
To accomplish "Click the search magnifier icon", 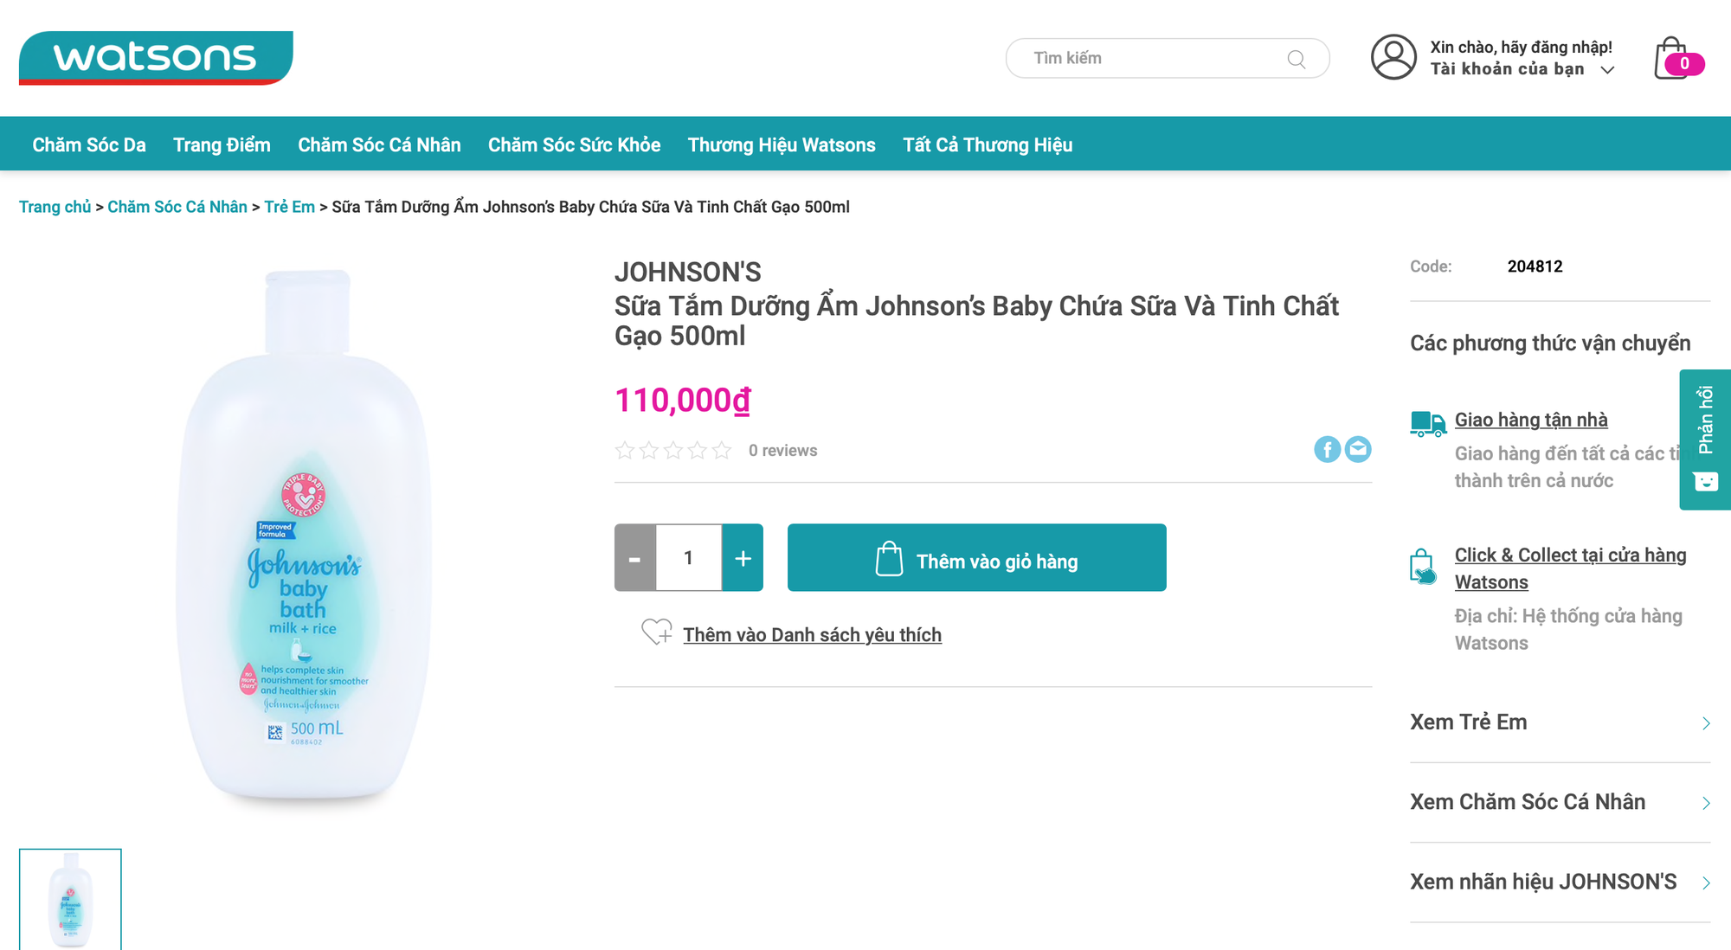I will point(1296,59).
